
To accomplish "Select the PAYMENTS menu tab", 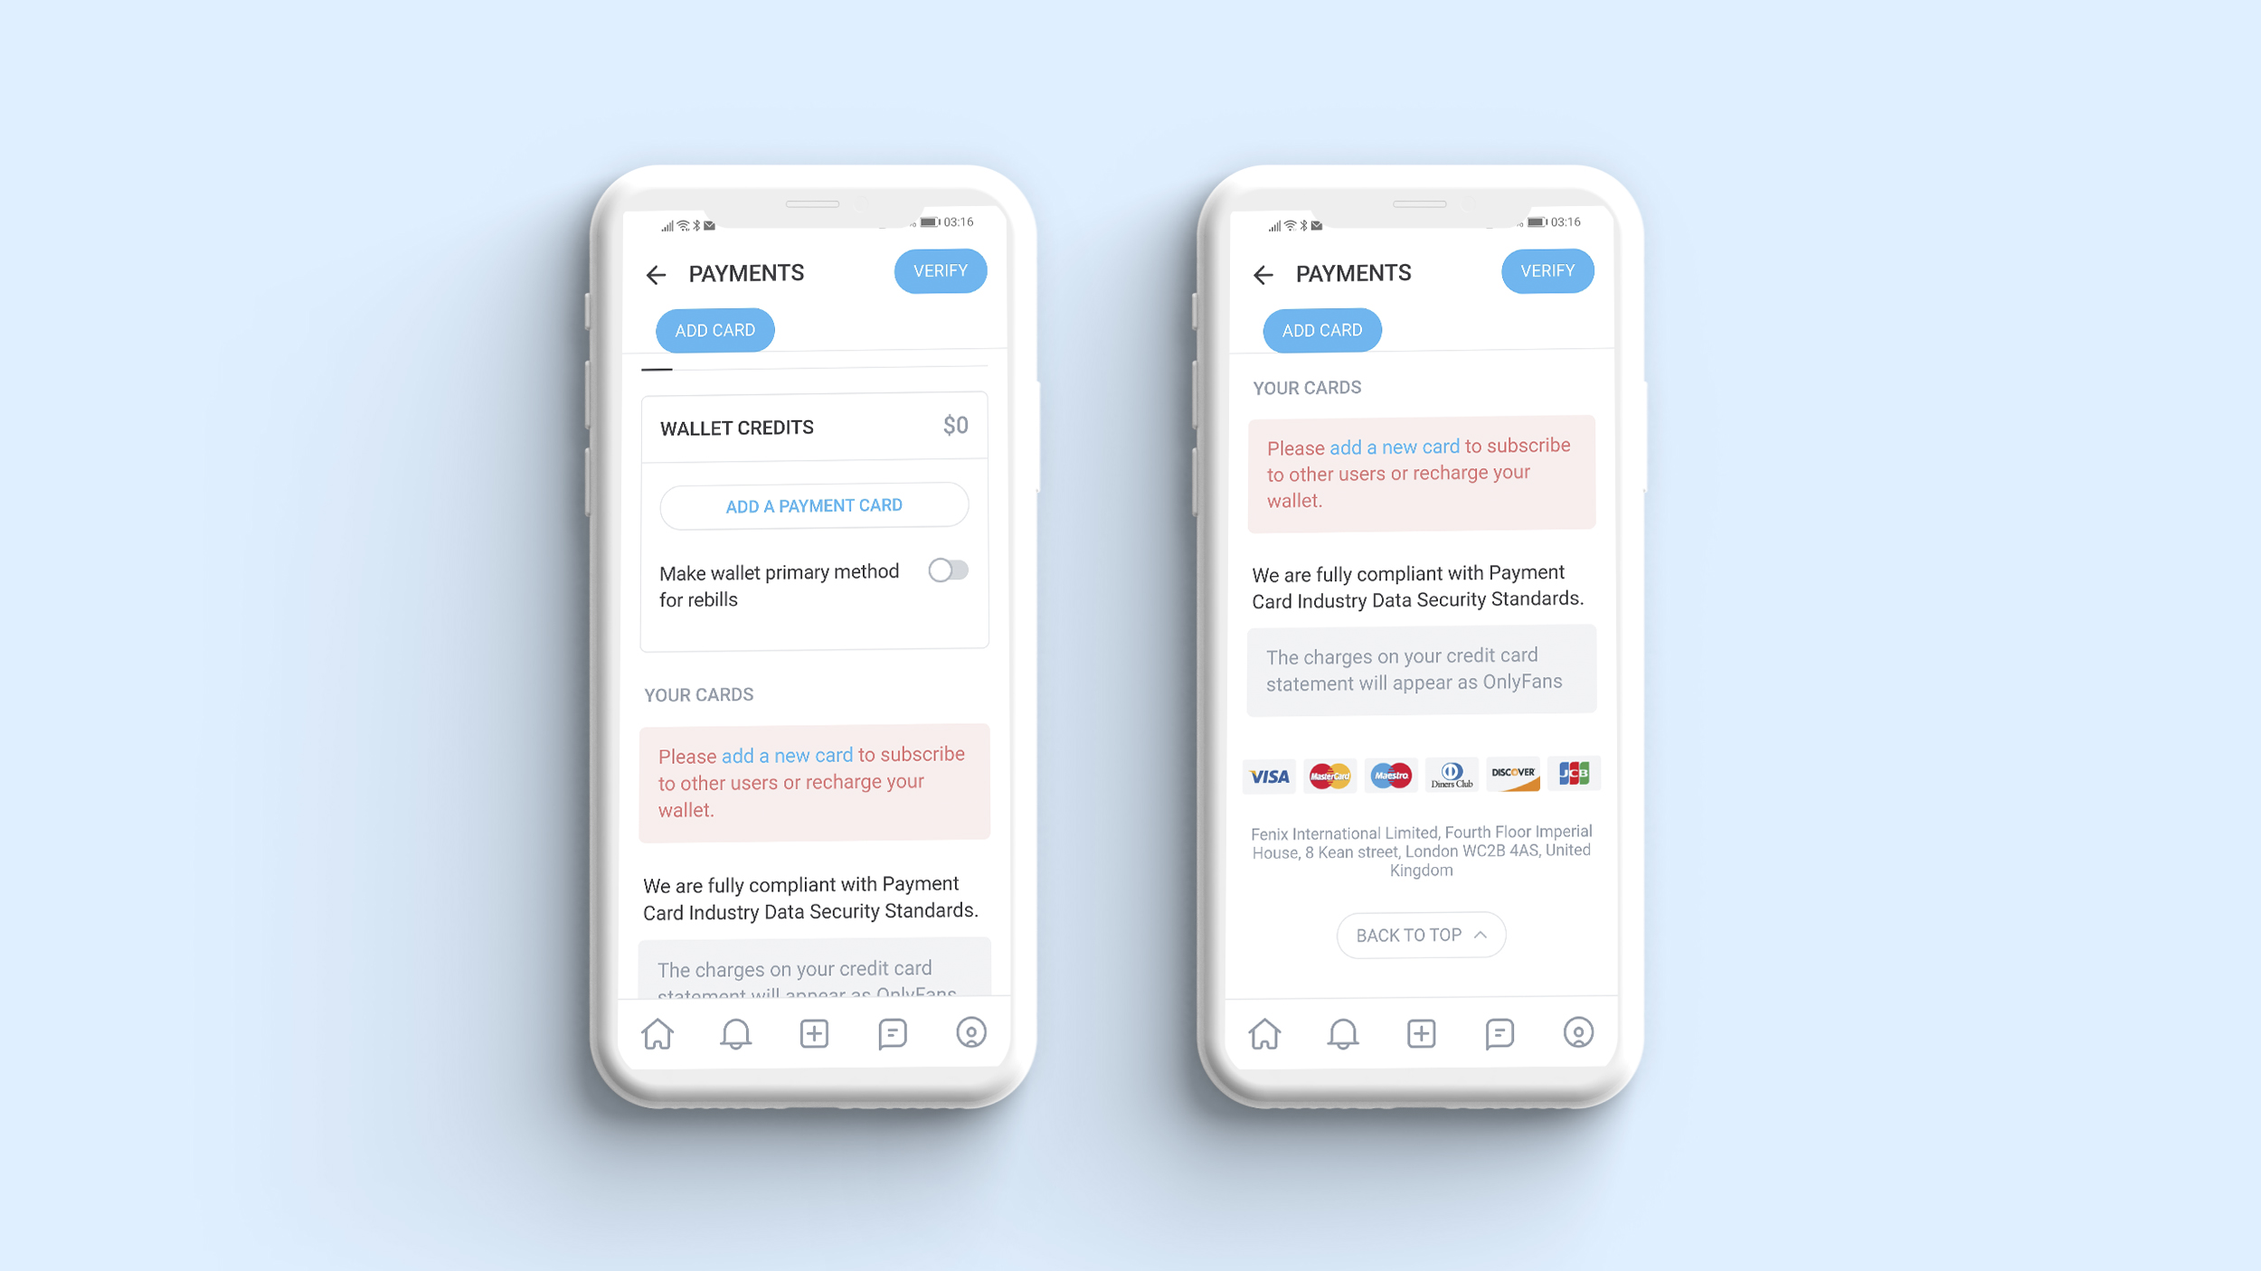I will 747,271.
